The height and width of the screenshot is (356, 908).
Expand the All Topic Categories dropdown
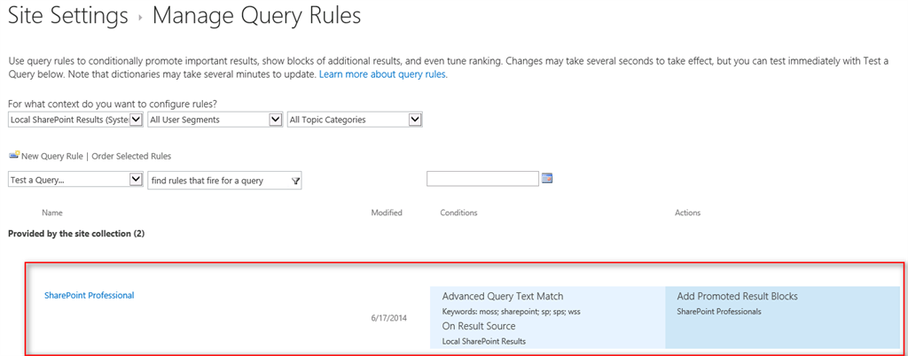tap(414, 120)
